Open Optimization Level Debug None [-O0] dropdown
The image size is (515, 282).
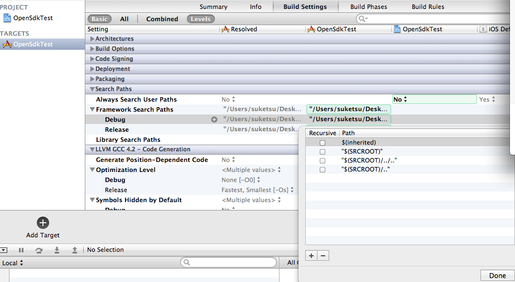(x=241, y=180)
